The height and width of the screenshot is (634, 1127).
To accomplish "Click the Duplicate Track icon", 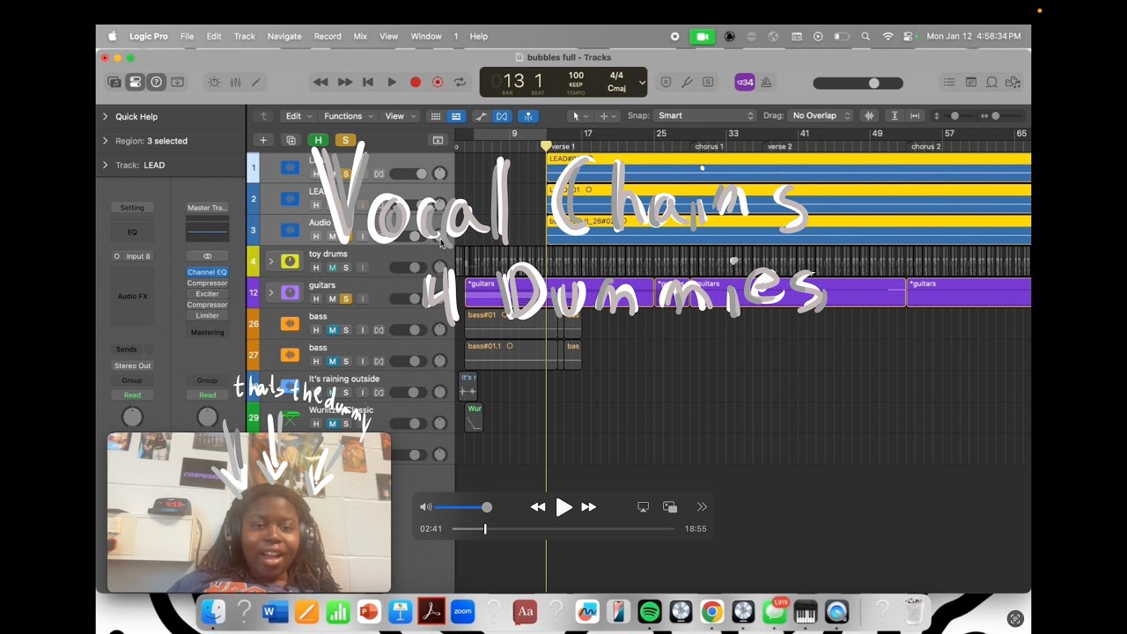I will point(291,140).
